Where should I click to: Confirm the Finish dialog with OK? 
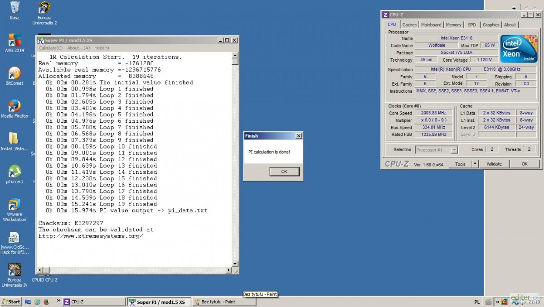tap(284, 172)
